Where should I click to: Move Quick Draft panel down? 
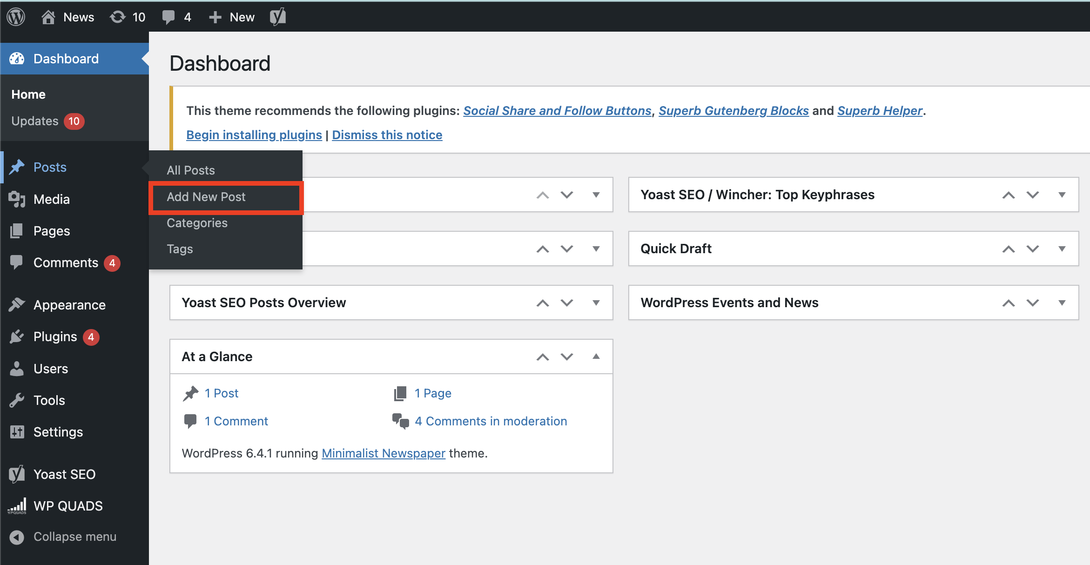click(x=1033, y=249)
